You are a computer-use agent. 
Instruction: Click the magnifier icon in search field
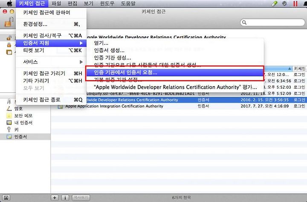click(x=244, y=22)
